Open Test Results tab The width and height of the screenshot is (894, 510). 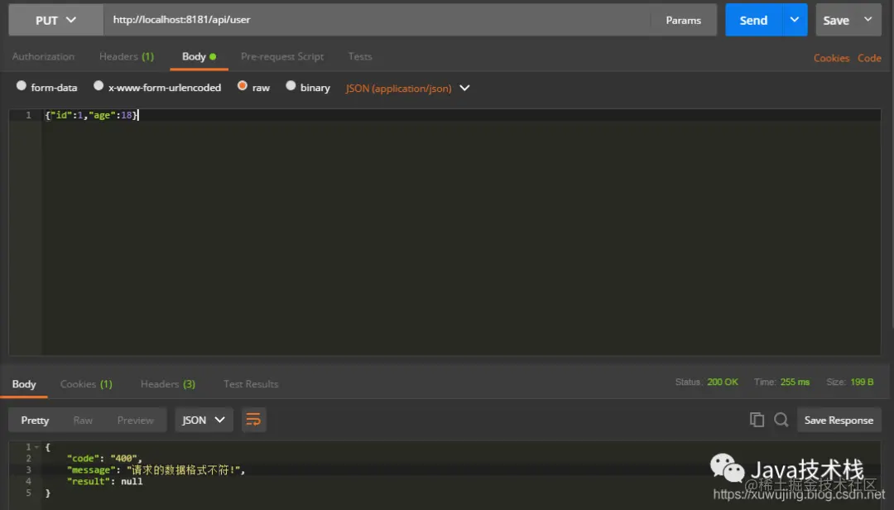tap(251, 384)
